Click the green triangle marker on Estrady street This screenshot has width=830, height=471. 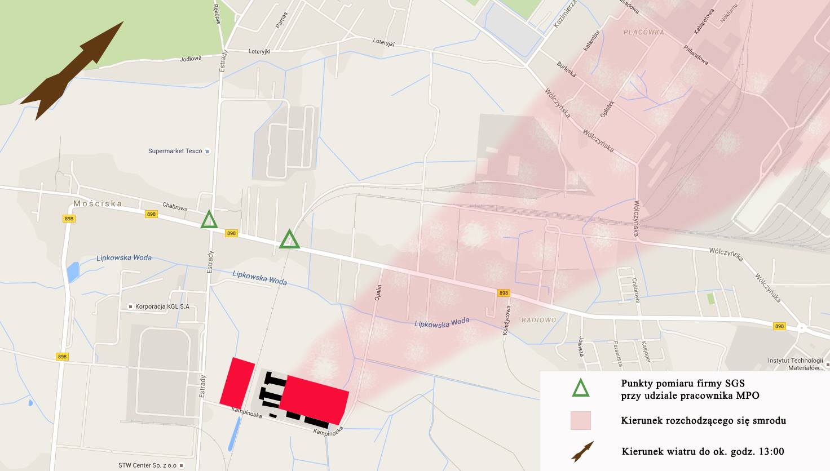pos(209,219)
